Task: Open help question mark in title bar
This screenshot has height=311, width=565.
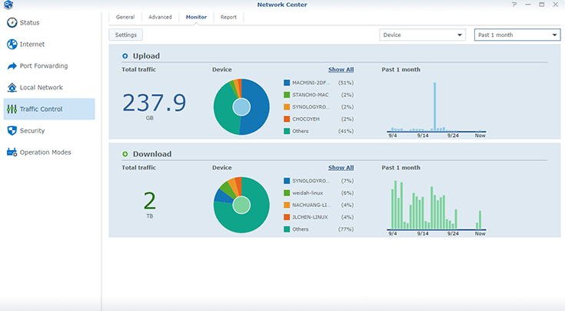Action: (x=514, y=5)
